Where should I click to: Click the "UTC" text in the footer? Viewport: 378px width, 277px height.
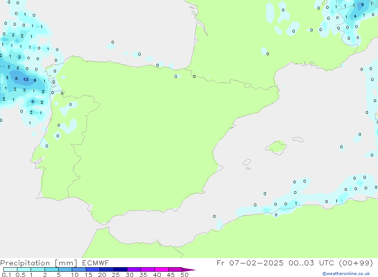coord(327,263)
